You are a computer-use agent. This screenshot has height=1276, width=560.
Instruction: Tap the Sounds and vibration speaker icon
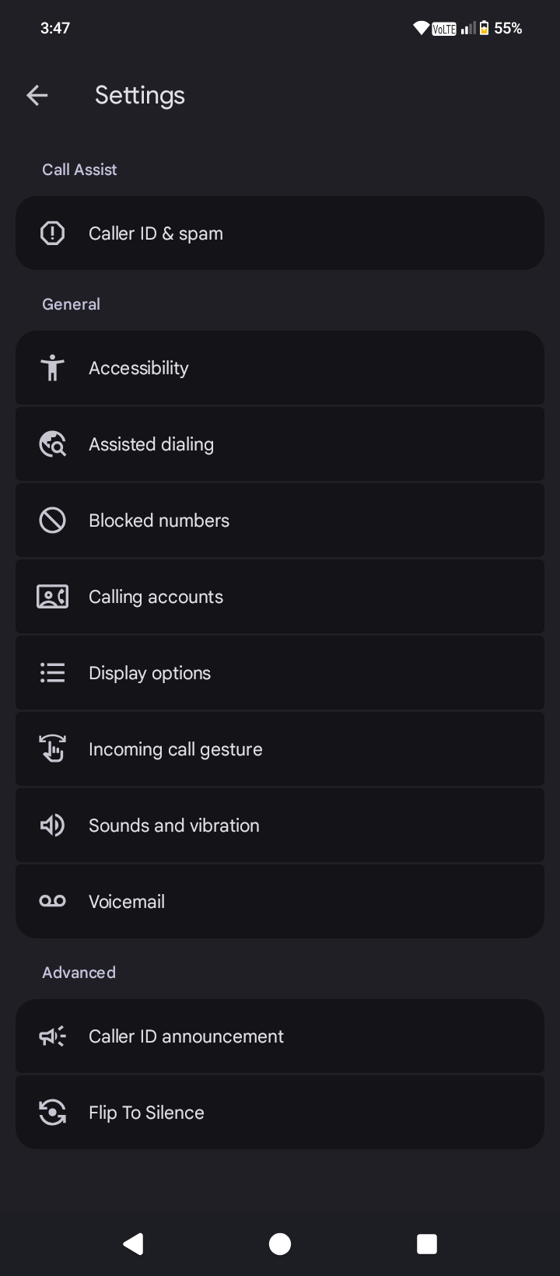[52, 826]
